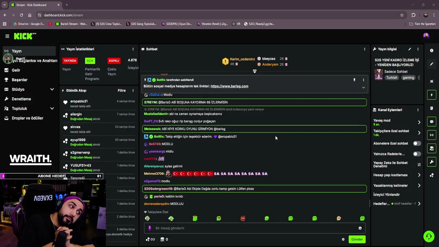Edit stream info with pencil icon
The image size is (439, 247).
click(410, 49)
